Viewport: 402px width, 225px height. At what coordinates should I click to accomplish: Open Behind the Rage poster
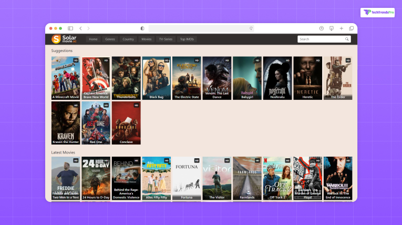coord(126,178)
